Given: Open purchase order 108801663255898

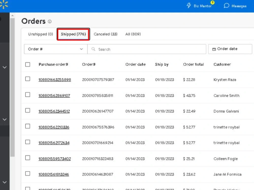Looking at the screenshot, I should [x=55, y=80].
